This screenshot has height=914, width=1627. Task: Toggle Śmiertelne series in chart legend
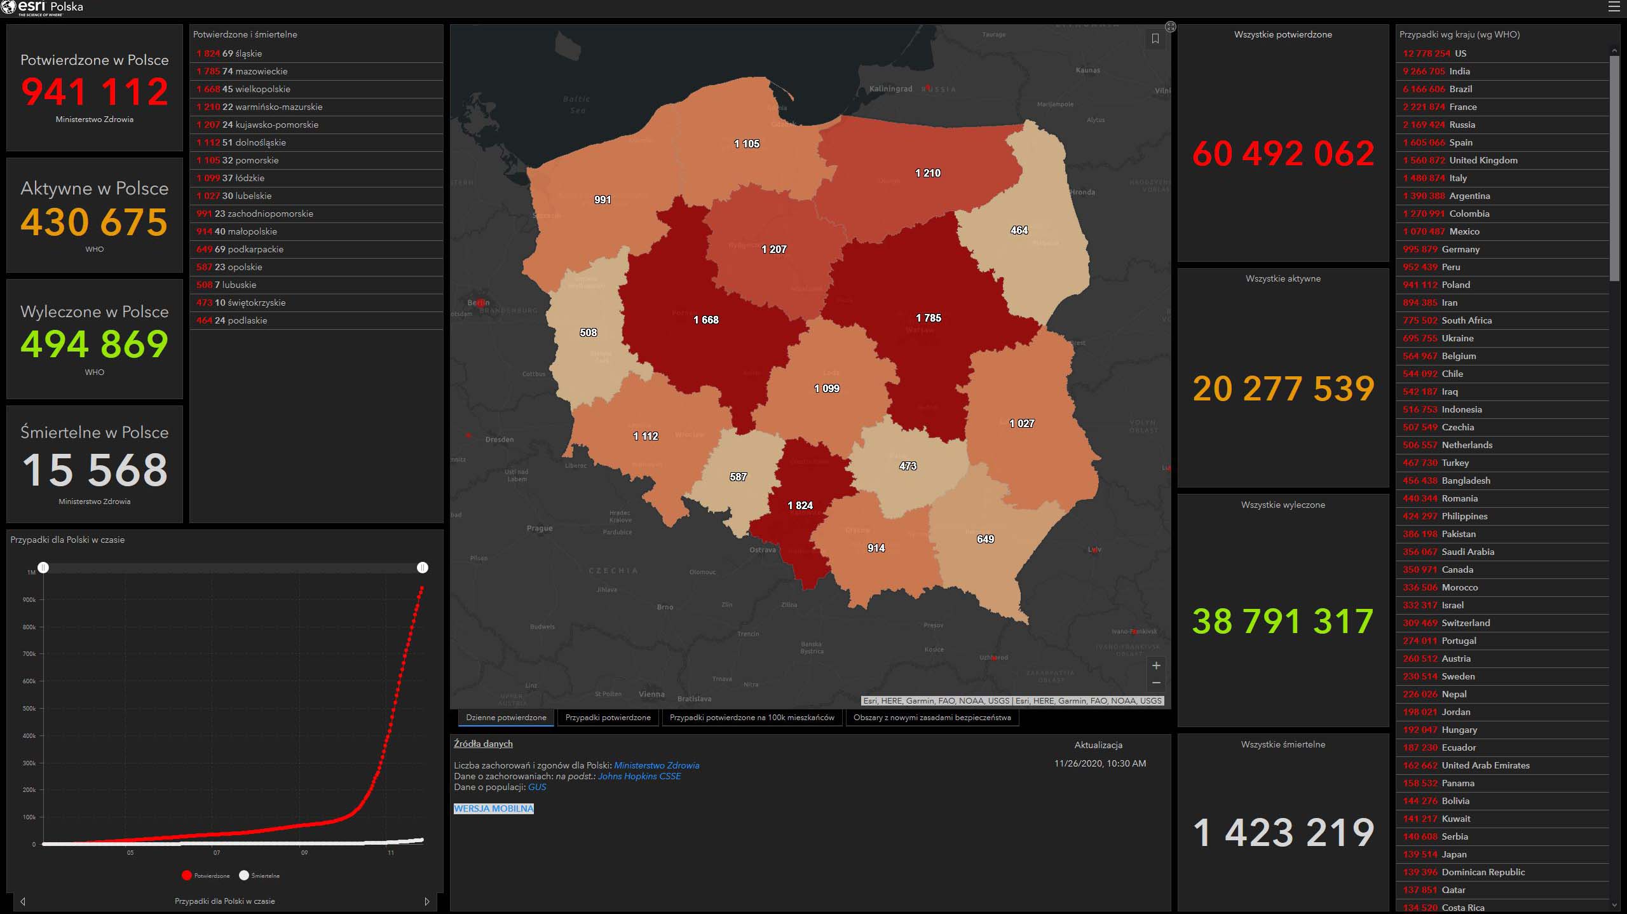point(259,875)
